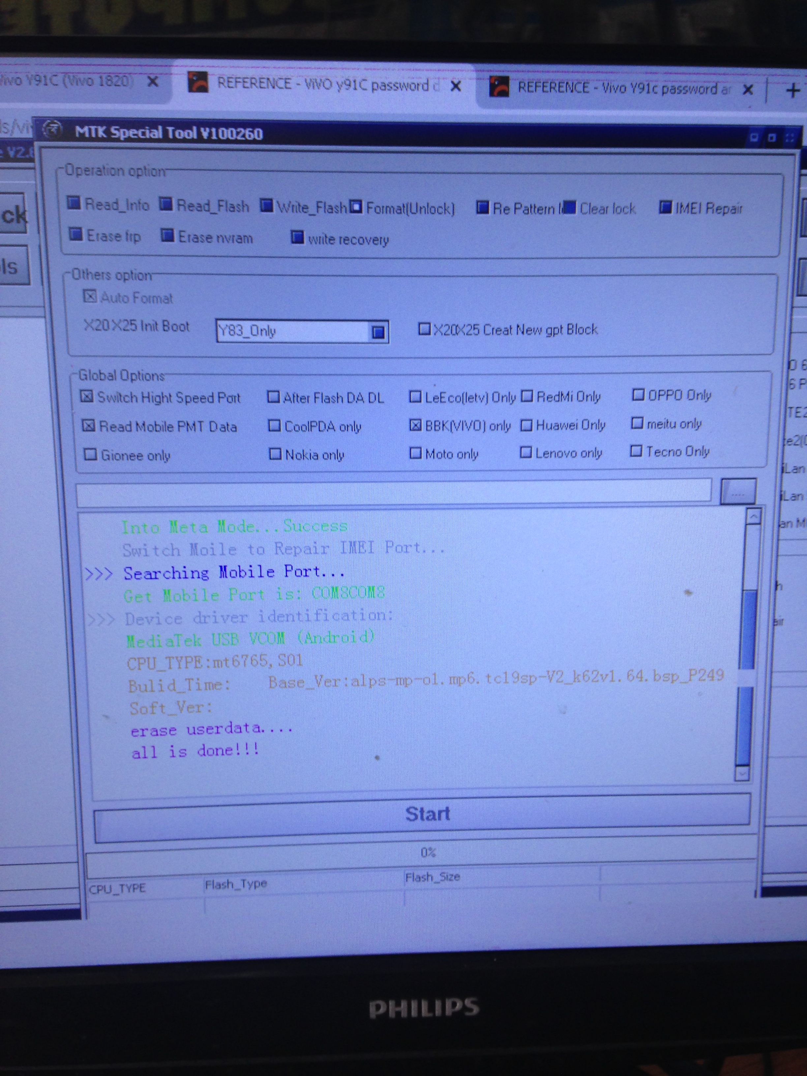Select the Clear lock operation option
This screenshot has width=807, height=1076.
pos(570,208)
